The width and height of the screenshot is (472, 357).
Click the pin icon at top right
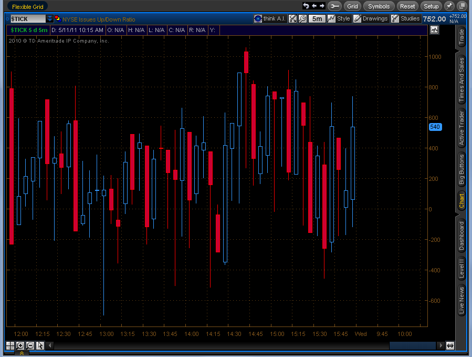[449, 6]
